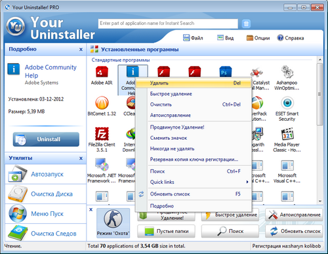Open the Опции menu
This screenshot has height=254, width=328.
[258, 38]
